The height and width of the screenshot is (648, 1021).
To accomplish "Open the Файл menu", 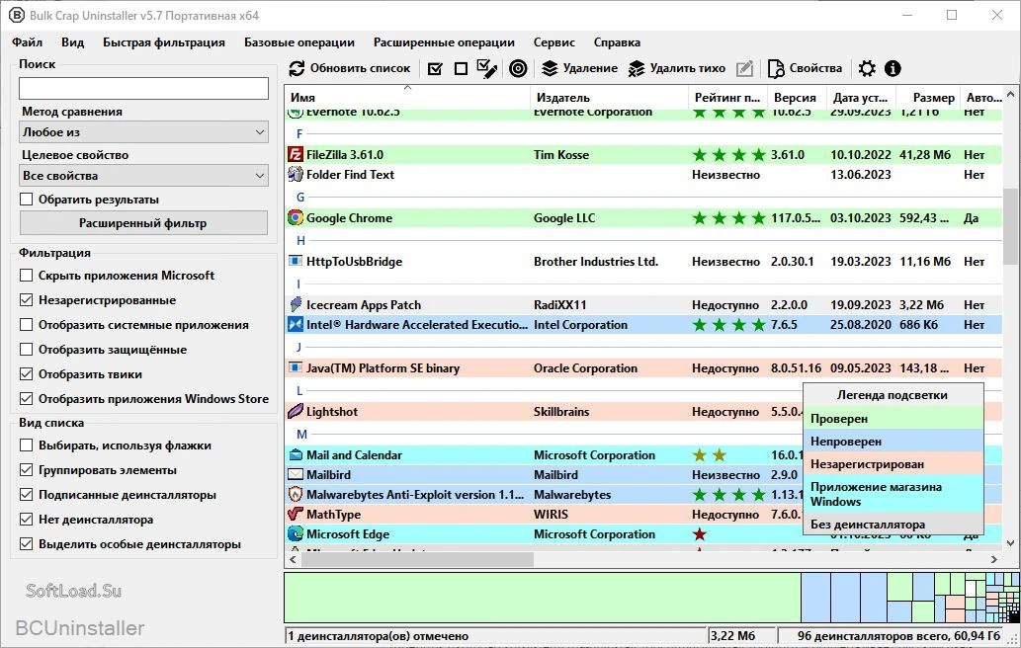I will click(x=28, y=42).
